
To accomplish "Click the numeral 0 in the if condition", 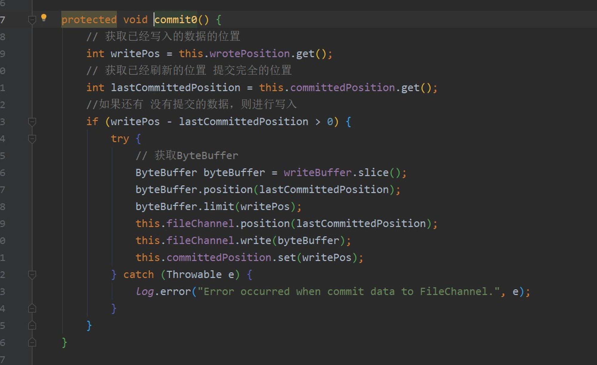I will [330, 122].
